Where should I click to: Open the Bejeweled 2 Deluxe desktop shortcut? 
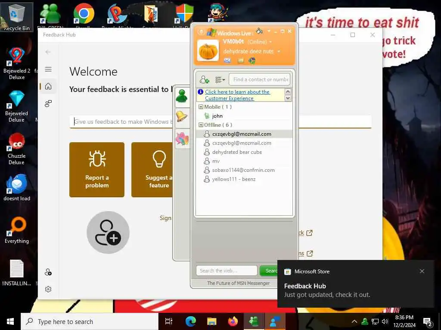tap(17, 64)
